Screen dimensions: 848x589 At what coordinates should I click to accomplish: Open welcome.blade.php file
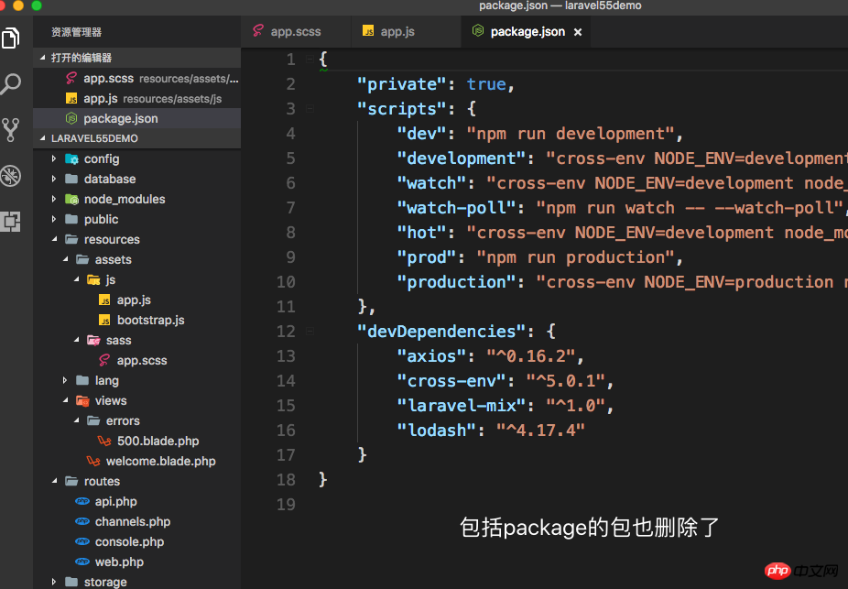136,461
